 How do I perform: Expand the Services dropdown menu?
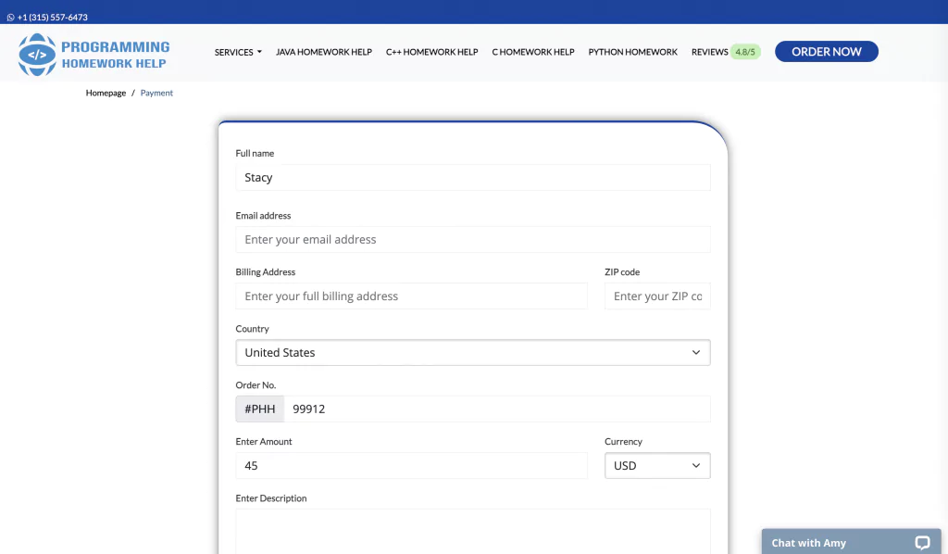238,52
